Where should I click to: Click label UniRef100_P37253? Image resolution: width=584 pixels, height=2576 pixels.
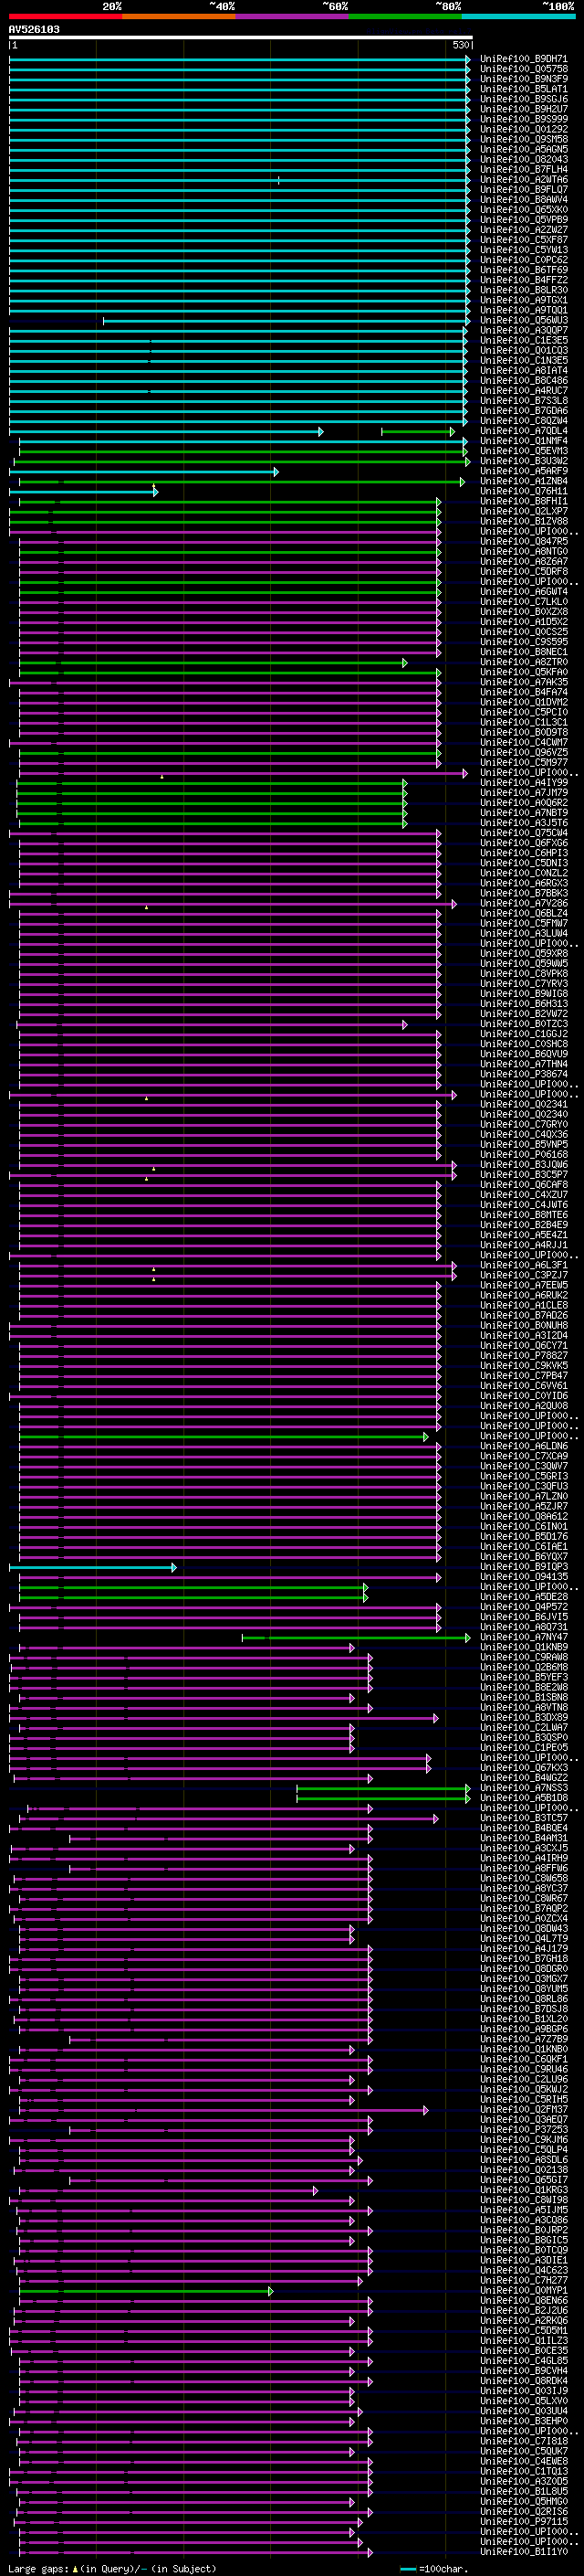524,2130
